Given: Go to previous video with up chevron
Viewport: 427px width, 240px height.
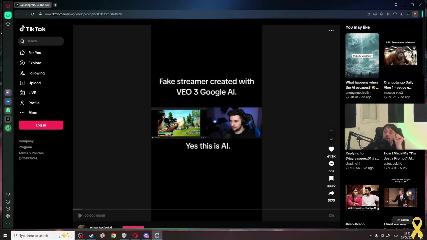Looking at the screenshot, I should coord(331,131).
